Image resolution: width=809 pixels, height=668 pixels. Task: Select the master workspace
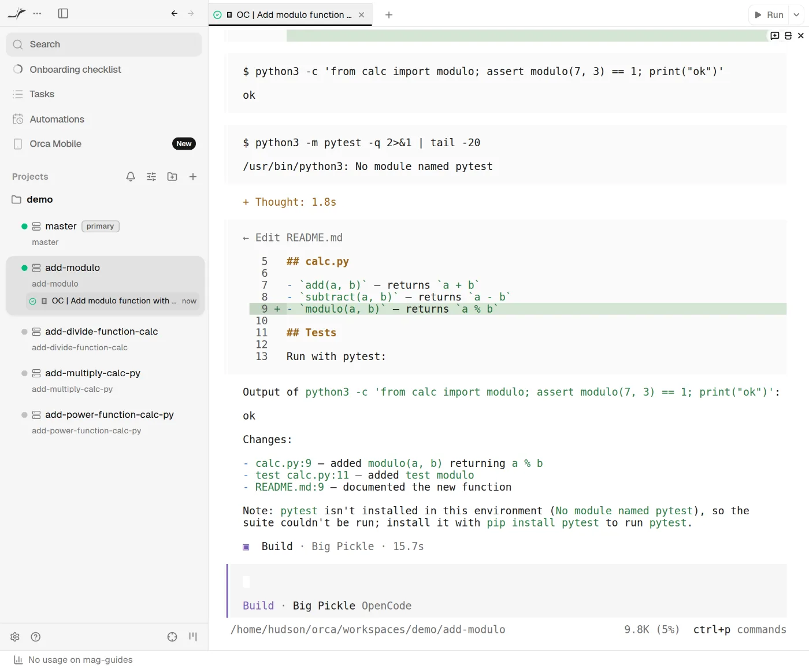pyautogui.click(x=104, y=233)
